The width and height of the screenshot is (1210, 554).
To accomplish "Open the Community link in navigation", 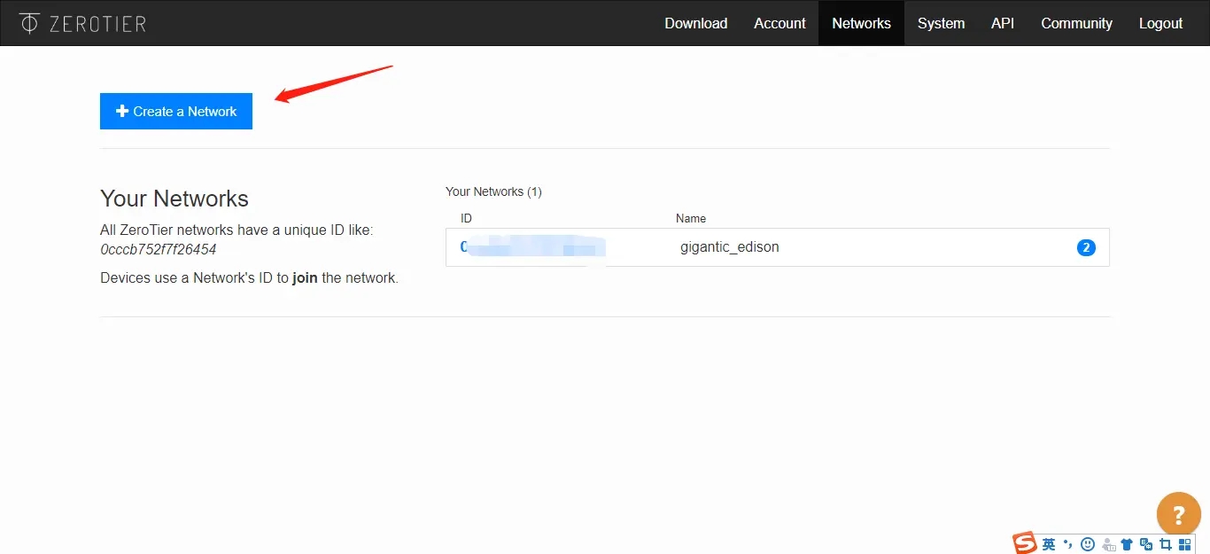I will click(x=1076, y=23).
